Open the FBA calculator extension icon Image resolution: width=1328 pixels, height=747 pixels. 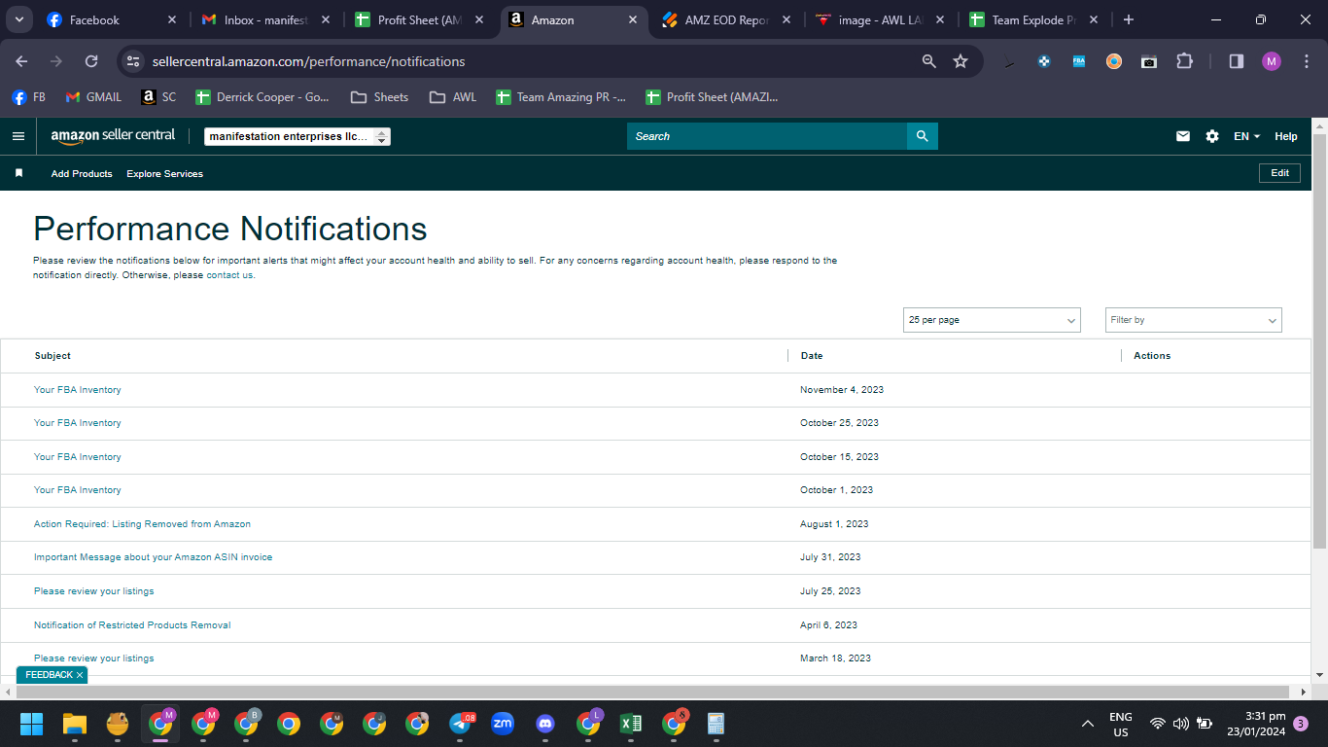tap(1079, 61)
